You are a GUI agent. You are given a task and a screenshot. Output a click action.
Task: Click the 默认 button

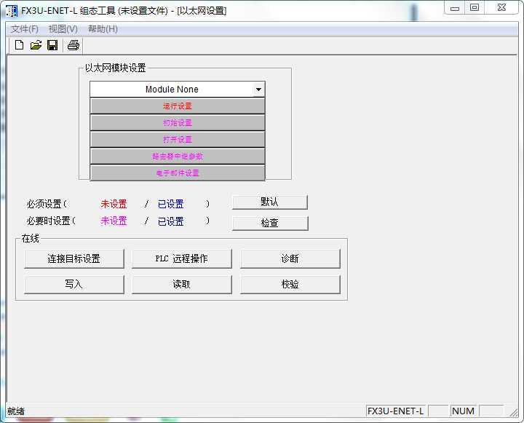(x=269, y=202)
